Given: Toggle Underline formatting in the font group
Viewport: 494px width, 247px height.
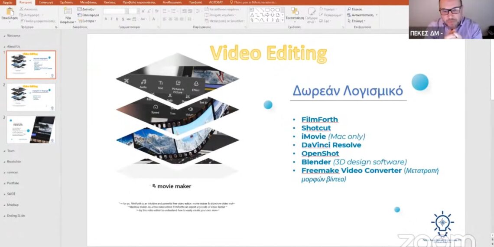Looking at the screenshot, I should 117,19.
